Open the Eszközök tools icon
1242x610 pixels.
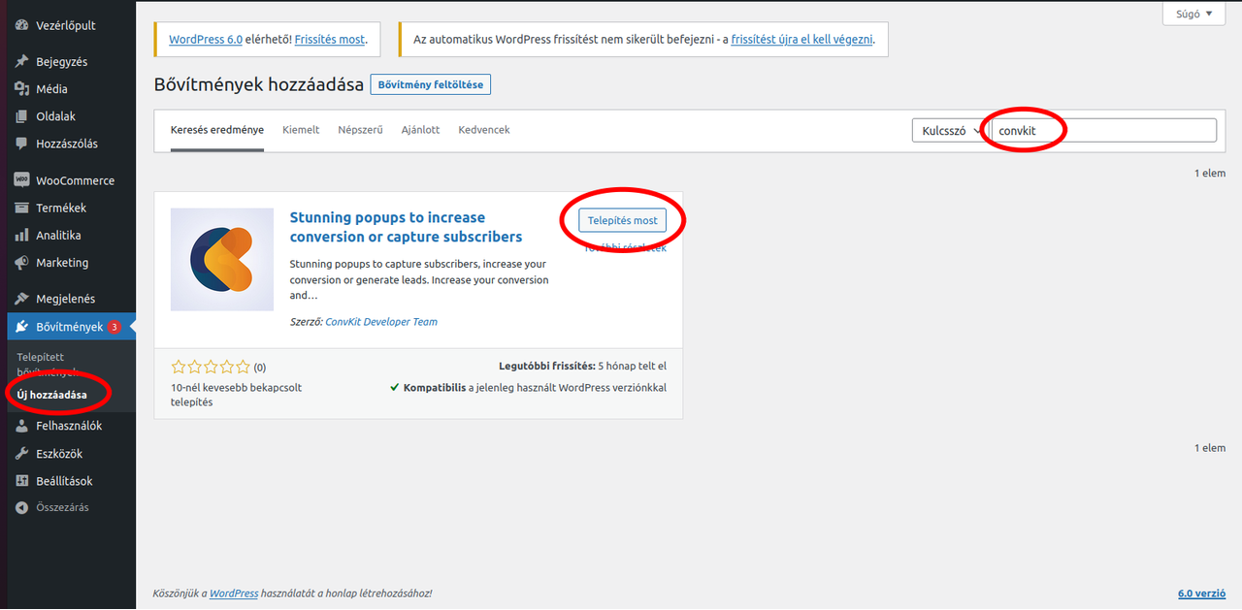click(x=21, y=453)
